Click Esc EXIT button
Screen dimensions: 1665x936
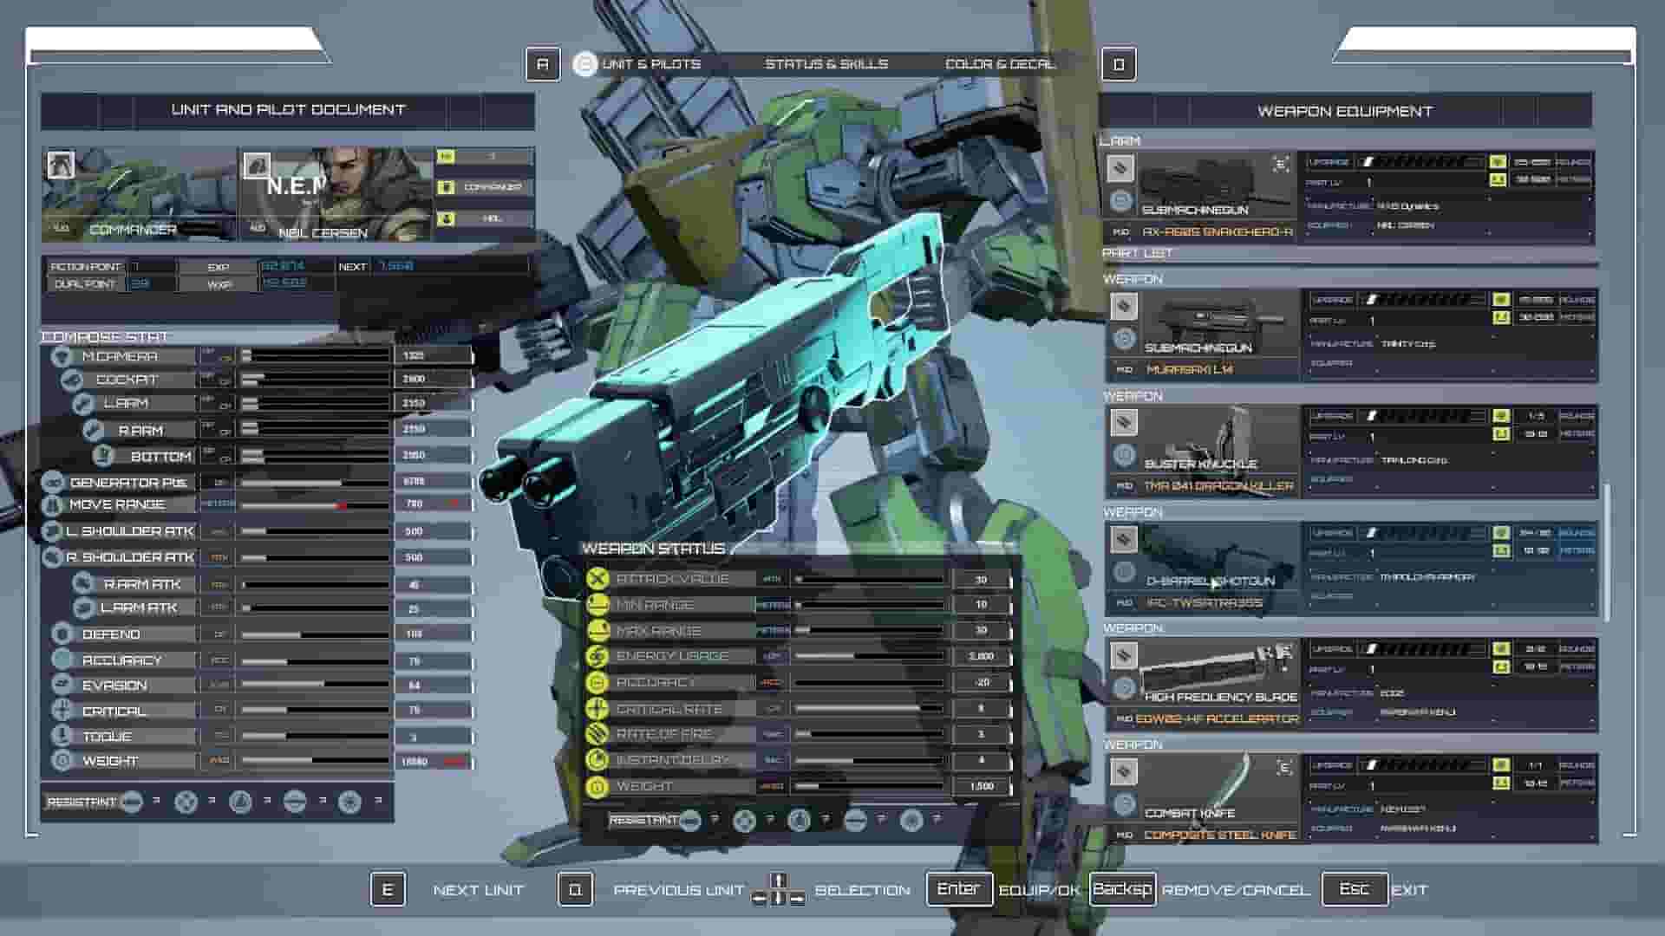pos(1355,888)
